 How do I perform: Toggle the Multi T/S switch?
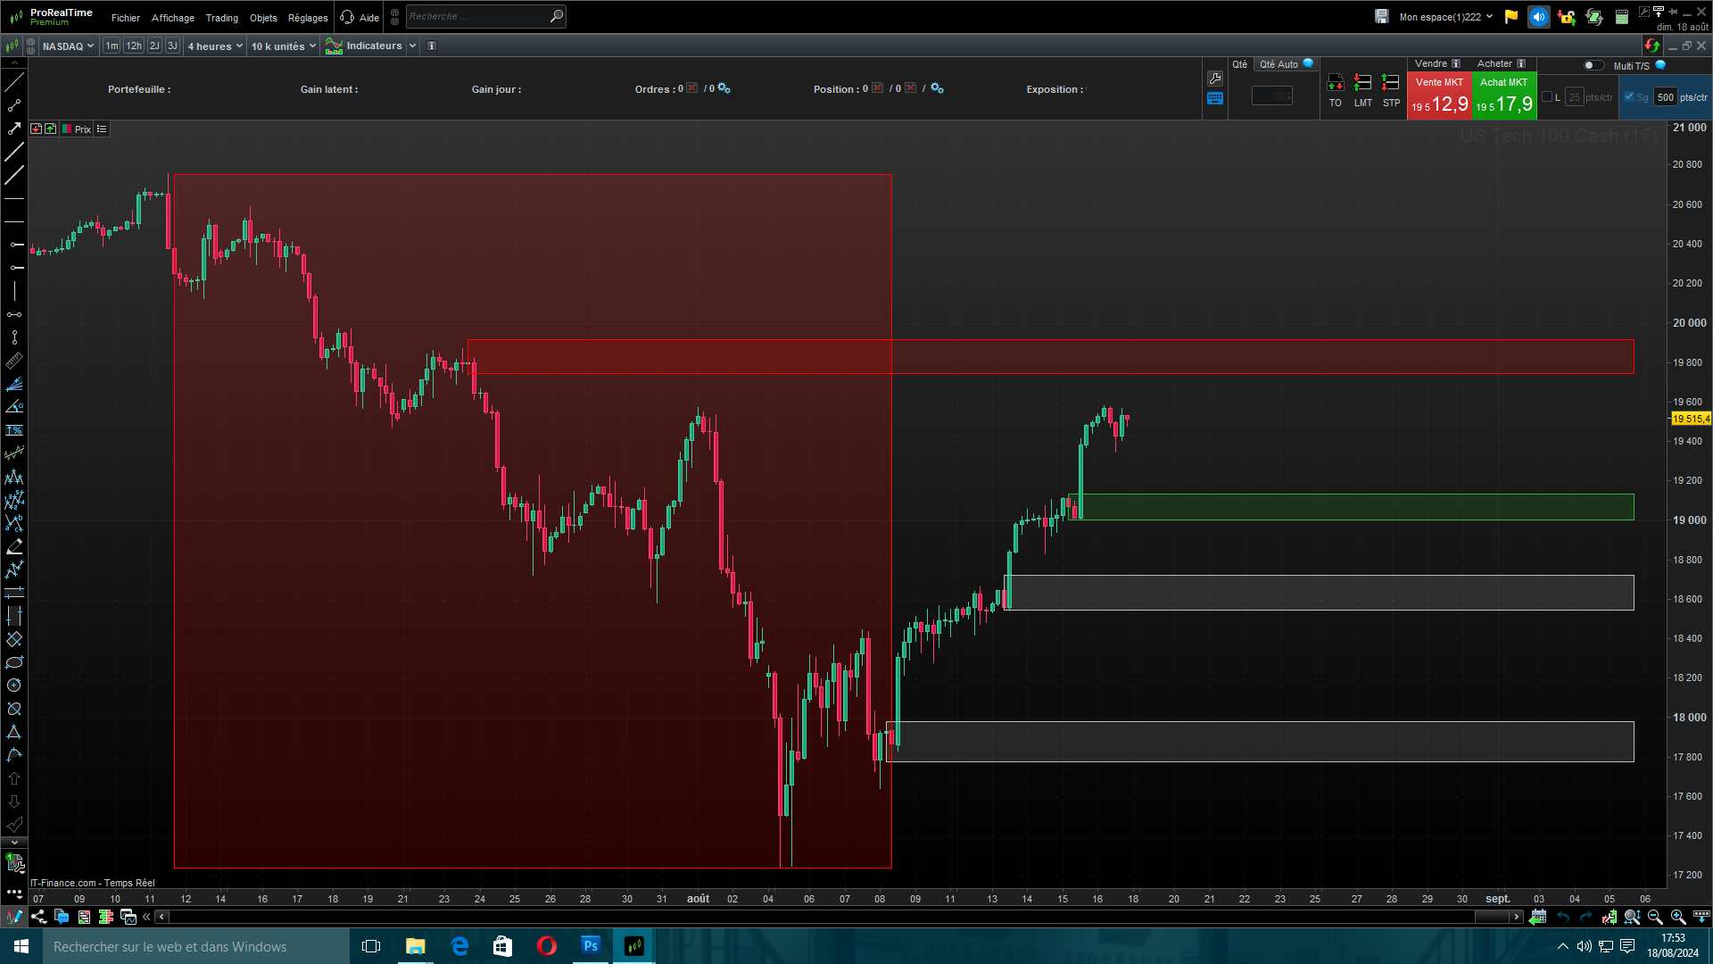pos(1593,65)
